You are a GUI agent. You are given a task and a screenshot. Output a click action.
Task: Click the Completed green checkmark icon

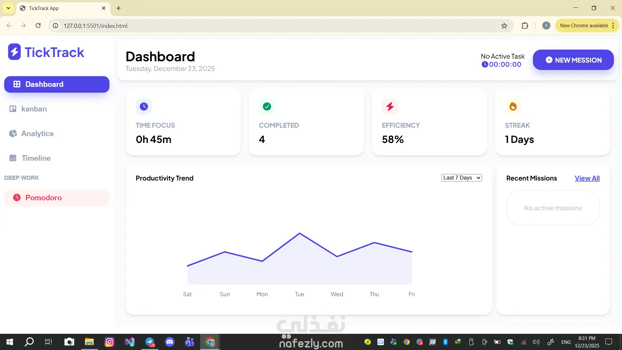[267, 106]
